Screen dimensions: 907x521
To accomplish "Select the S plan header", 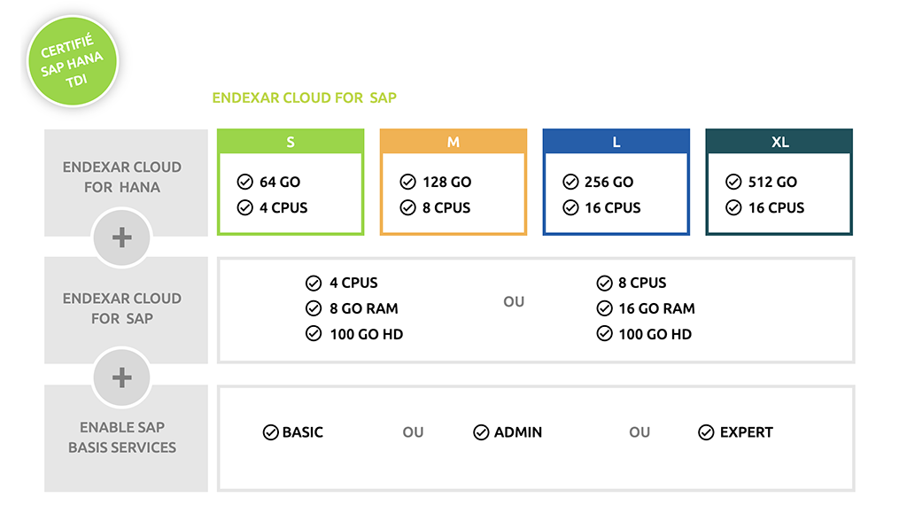I will [x=291, y=142].
